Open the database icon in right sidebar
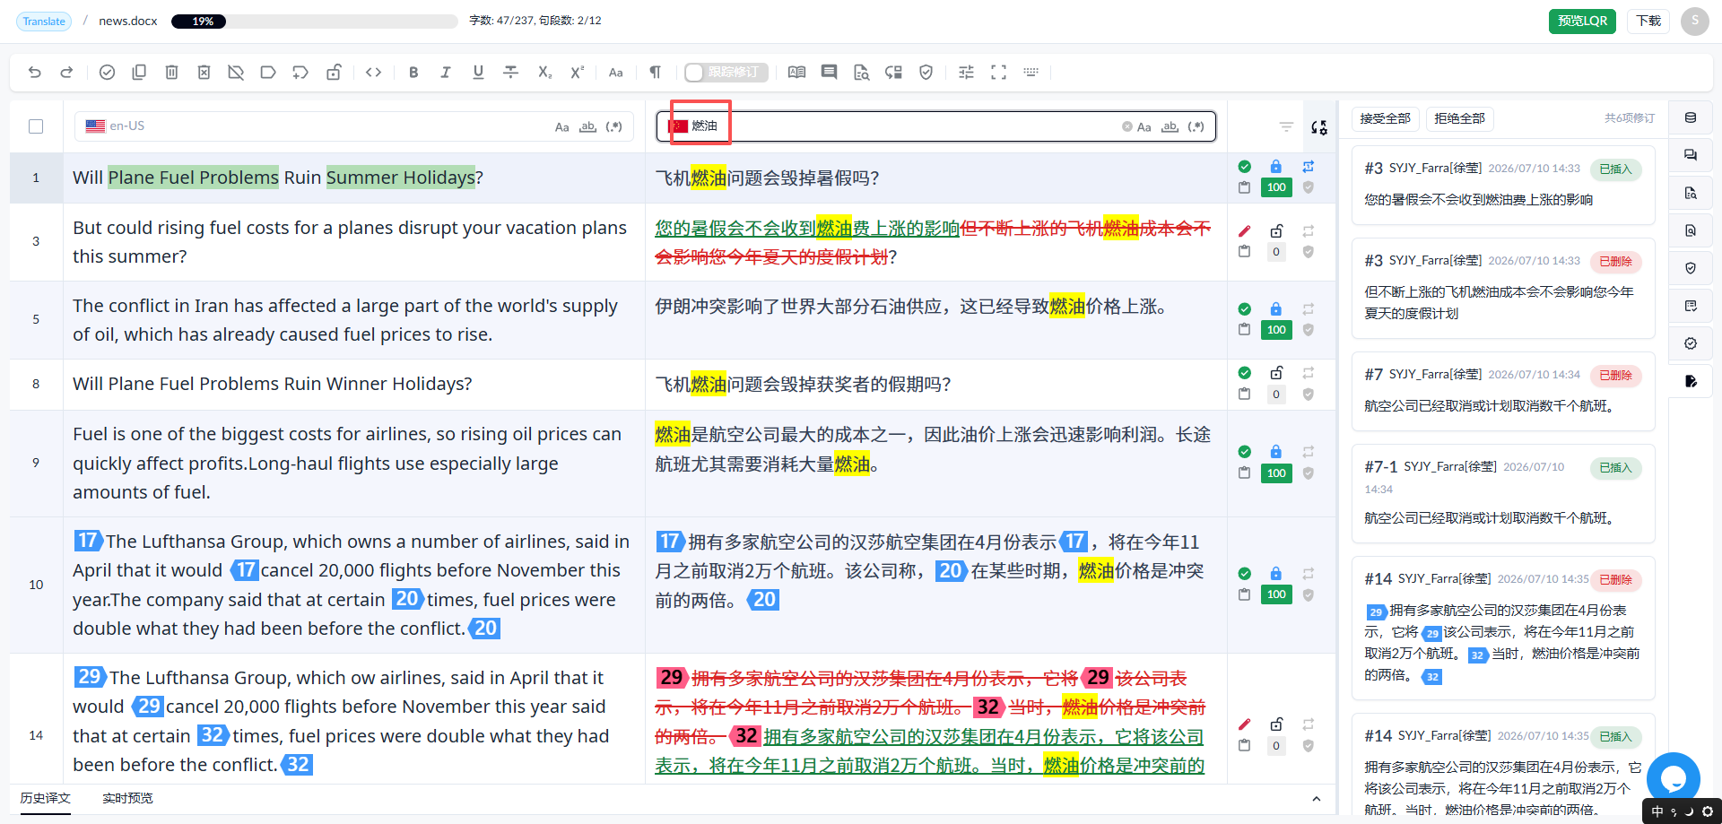 point(1691,117)
